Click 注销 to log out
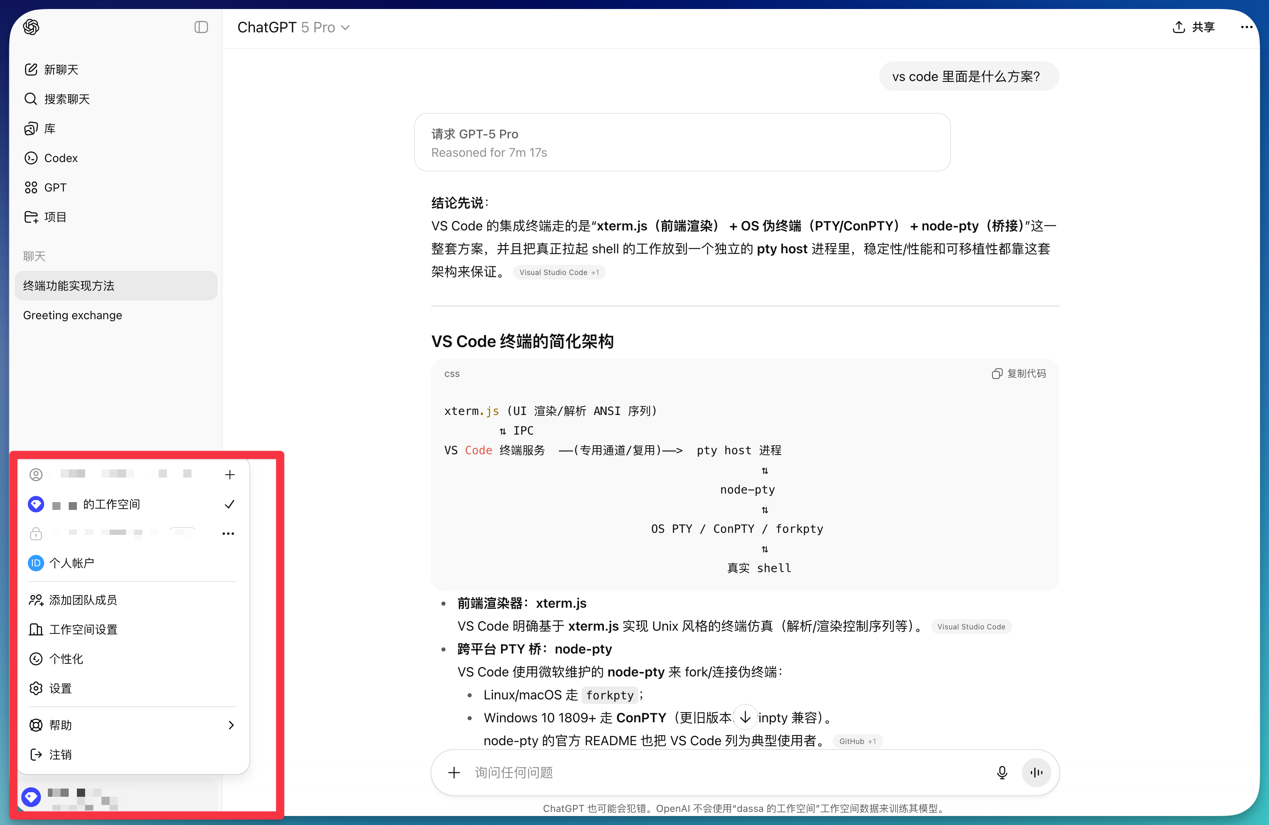Image resolution: width=1269 pixels, height=825 pixels. pos(60,755)
